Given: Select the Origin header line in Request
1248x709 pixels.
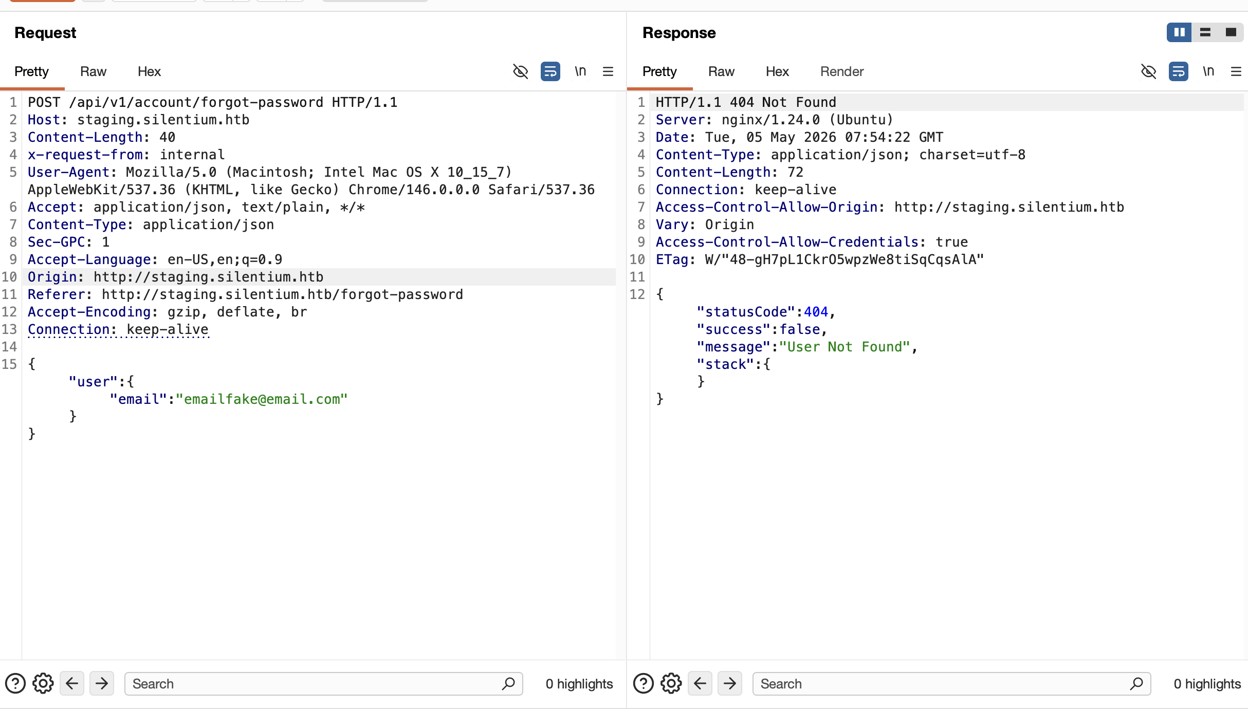Looking at the screenshot, I should [x=175, y=277].
